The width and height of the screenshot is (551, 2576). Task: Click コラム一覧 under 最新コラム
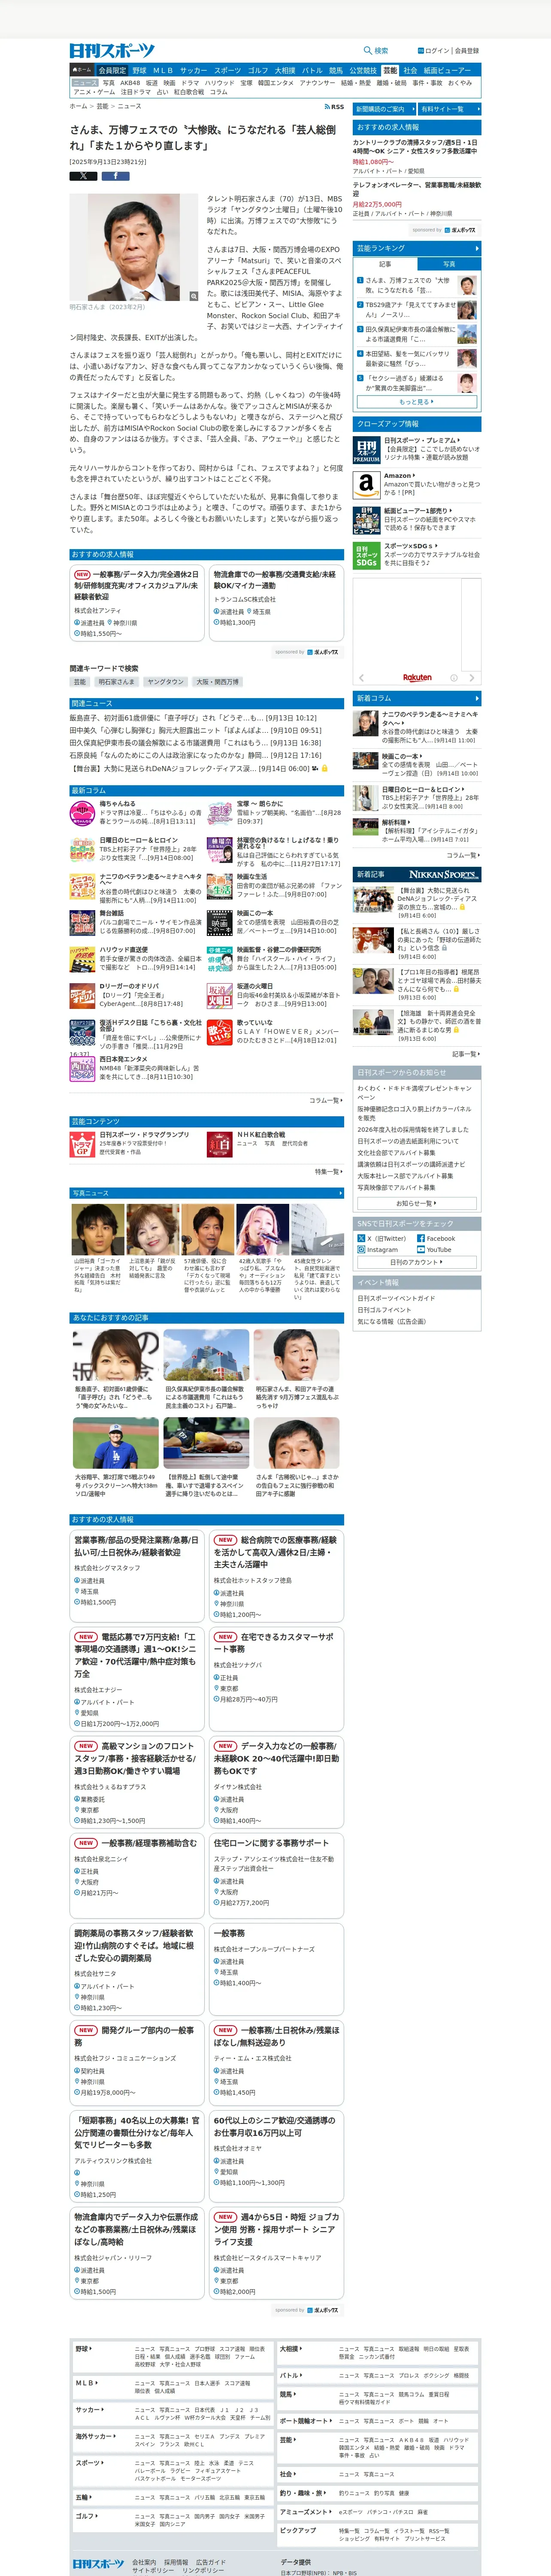click(326, 1100)
